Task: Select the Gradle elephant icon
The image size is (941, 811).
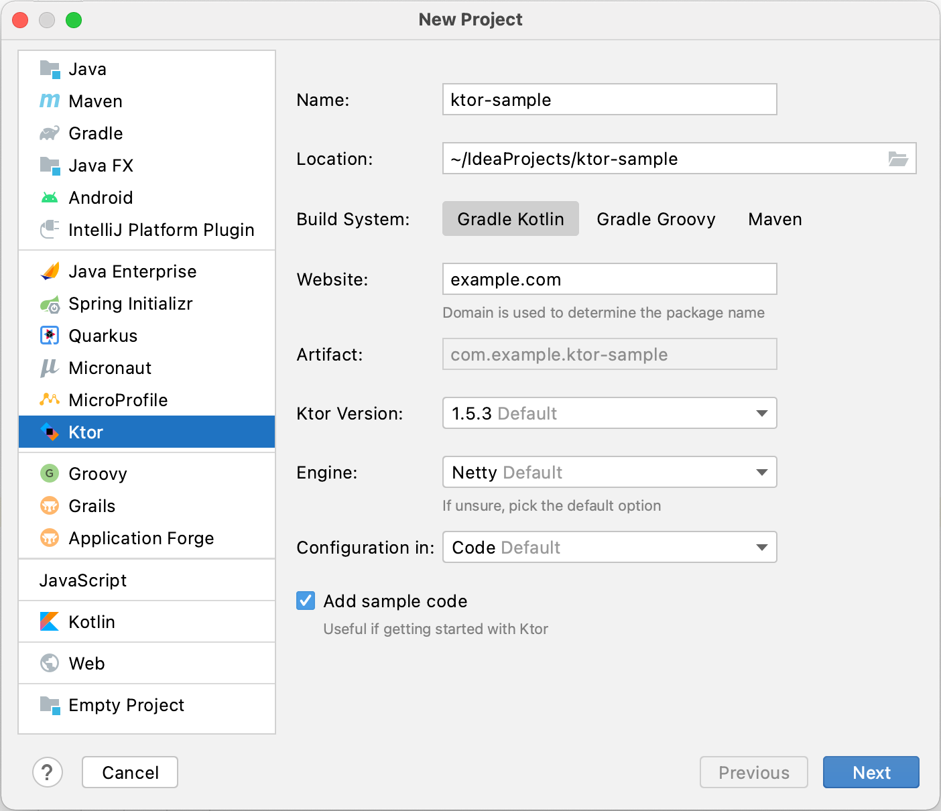Action: click(50, 133)
